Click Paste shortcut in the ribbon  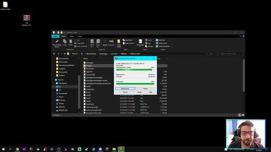81,46
